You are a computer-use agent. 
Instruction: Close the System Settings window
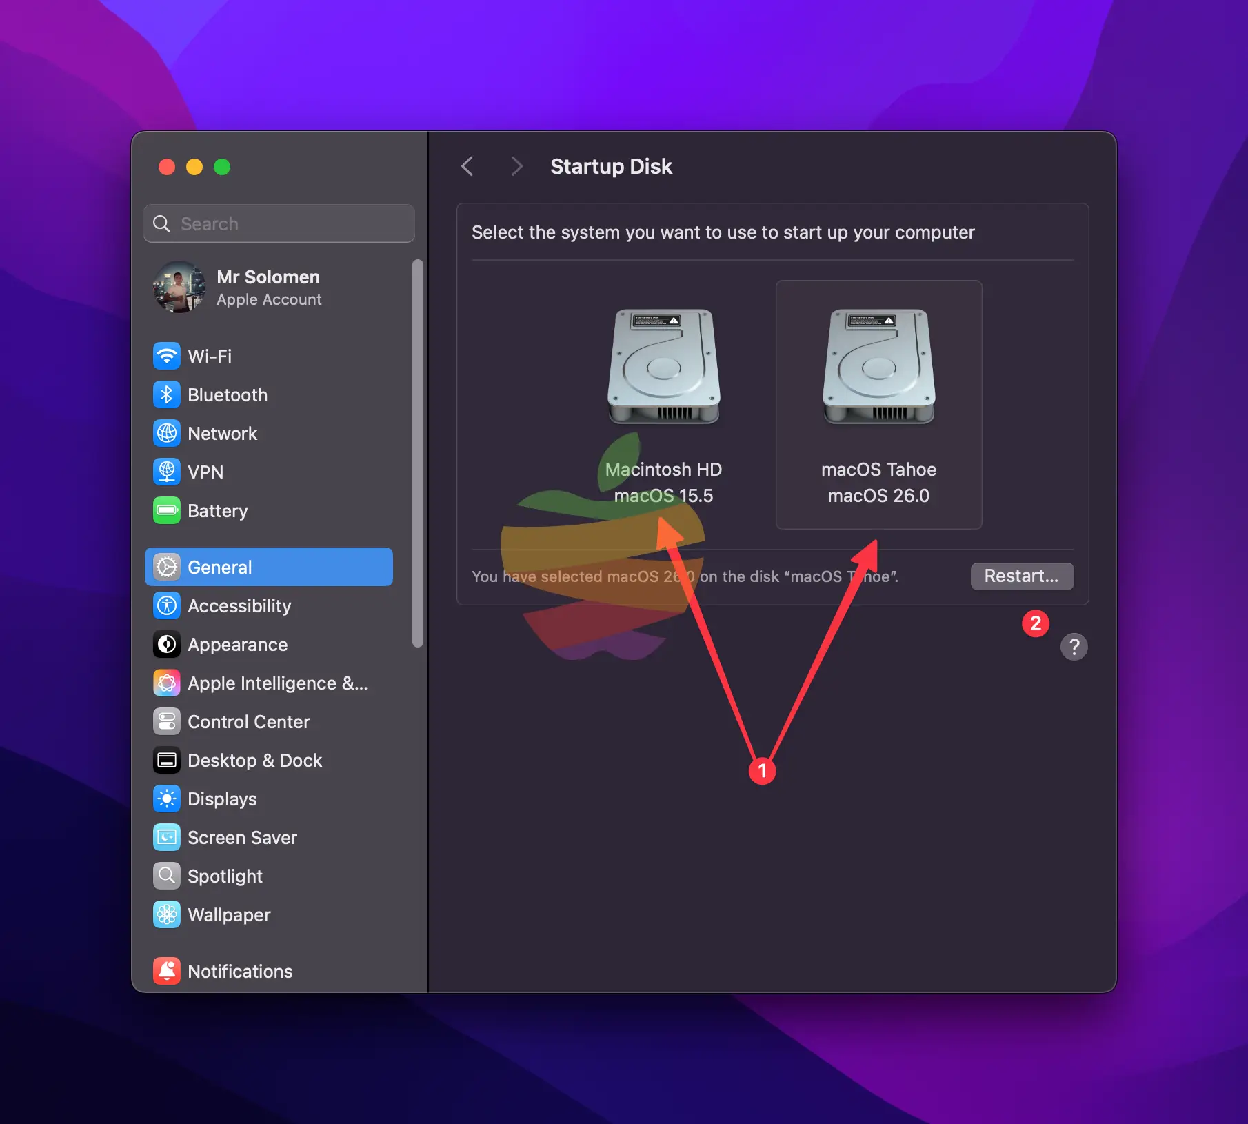[167, 167]
